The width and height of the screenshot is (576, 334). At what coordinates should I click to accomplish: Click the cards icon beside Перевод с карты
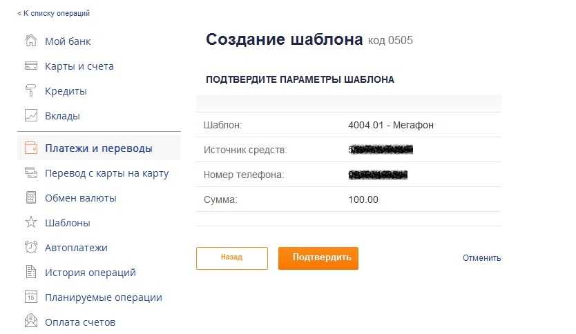[x=30, y=173]
